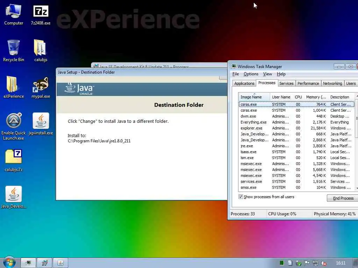The height and width of the screenshot is (268, 358).
Task: Select the csrss.exe row using 1,004 K
Action: click(x=296, y=110)
